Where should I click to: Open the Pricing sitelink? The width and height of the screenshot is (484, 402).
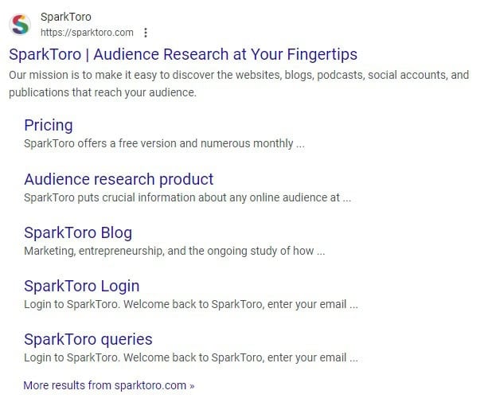[49, 125]
